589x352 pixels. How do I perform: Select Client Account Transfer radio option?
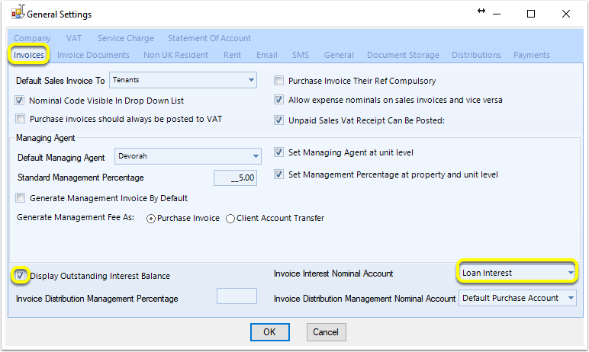[x=230, y=219]
